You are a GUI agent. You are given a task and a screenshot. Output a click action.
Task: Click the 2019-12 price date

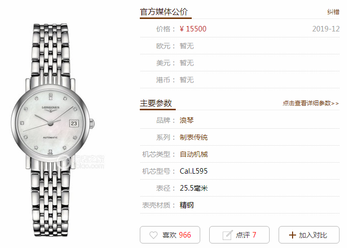click(x=326, y=29)
